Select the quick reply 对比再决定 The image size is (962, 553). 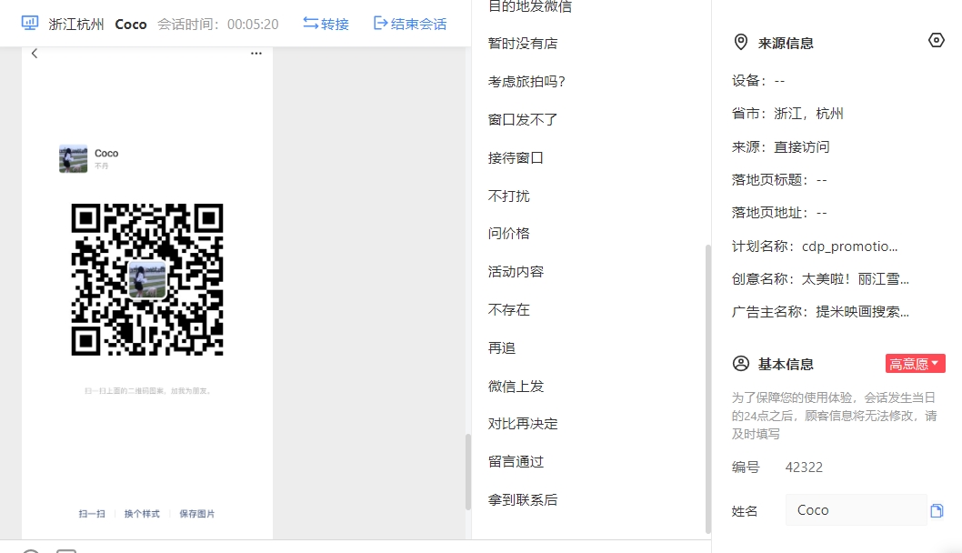[x=523, y=424]
